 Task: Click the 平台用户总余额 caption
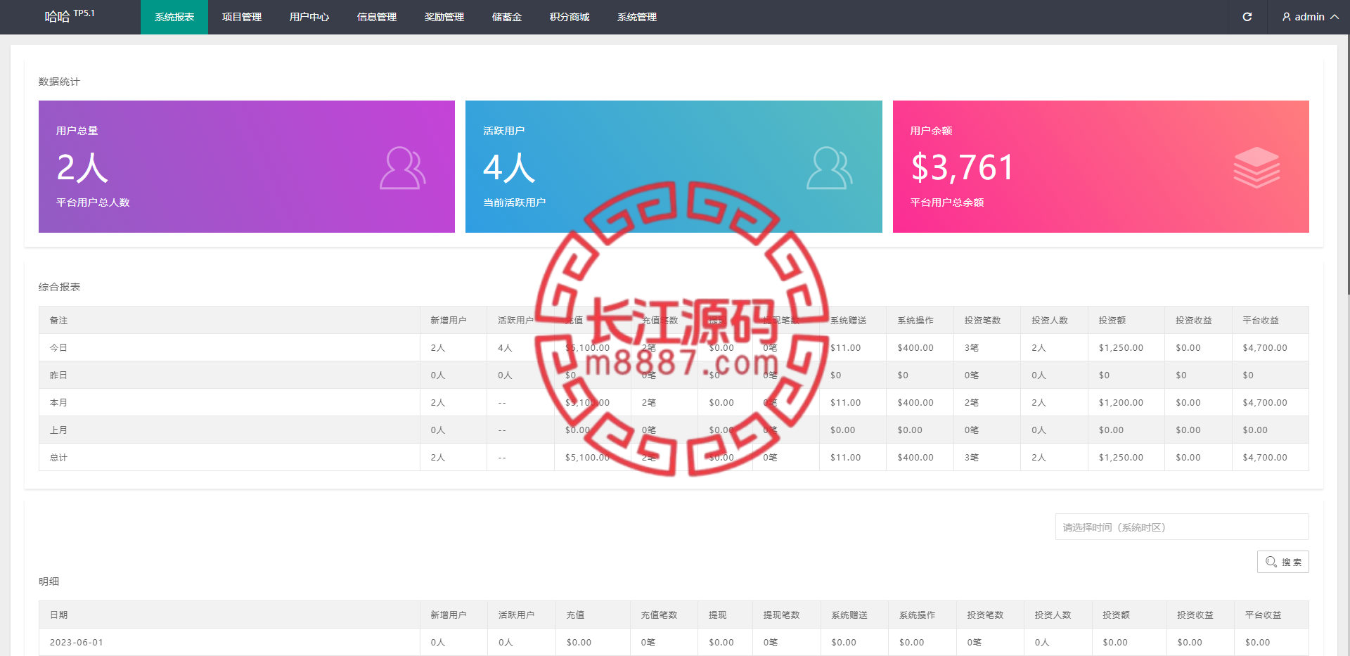947,202
